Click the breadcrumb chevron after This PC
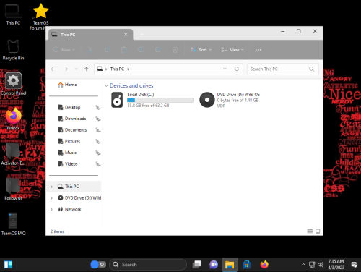This screenshot has width=361, height=272. pyautogui.click(x=128, y=69)
